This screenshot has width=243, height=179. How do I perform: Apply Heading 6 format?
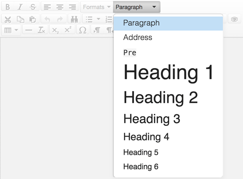coord(168,166)
